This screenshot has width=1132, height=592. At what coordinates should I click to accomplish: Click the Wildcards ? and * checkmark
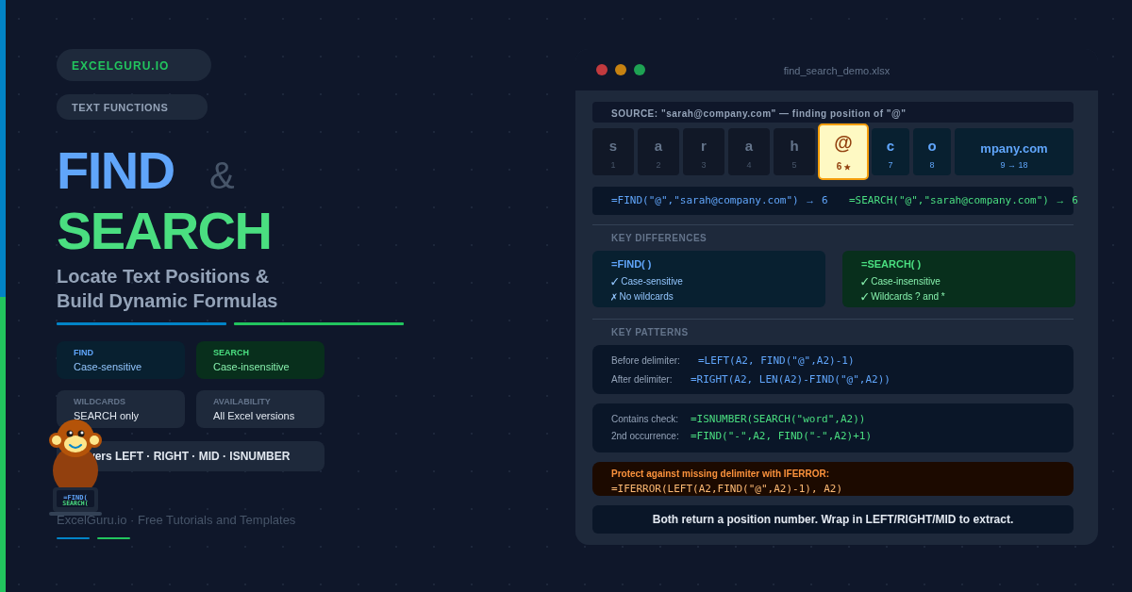864,297
